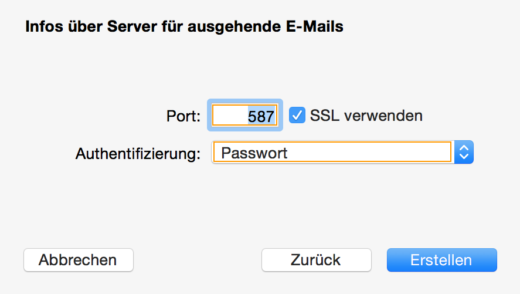The height and width of the screenshot is (294, 520).
Task: Click the blue up-down arrows of Authentifizierung
Action: (464, 153)
